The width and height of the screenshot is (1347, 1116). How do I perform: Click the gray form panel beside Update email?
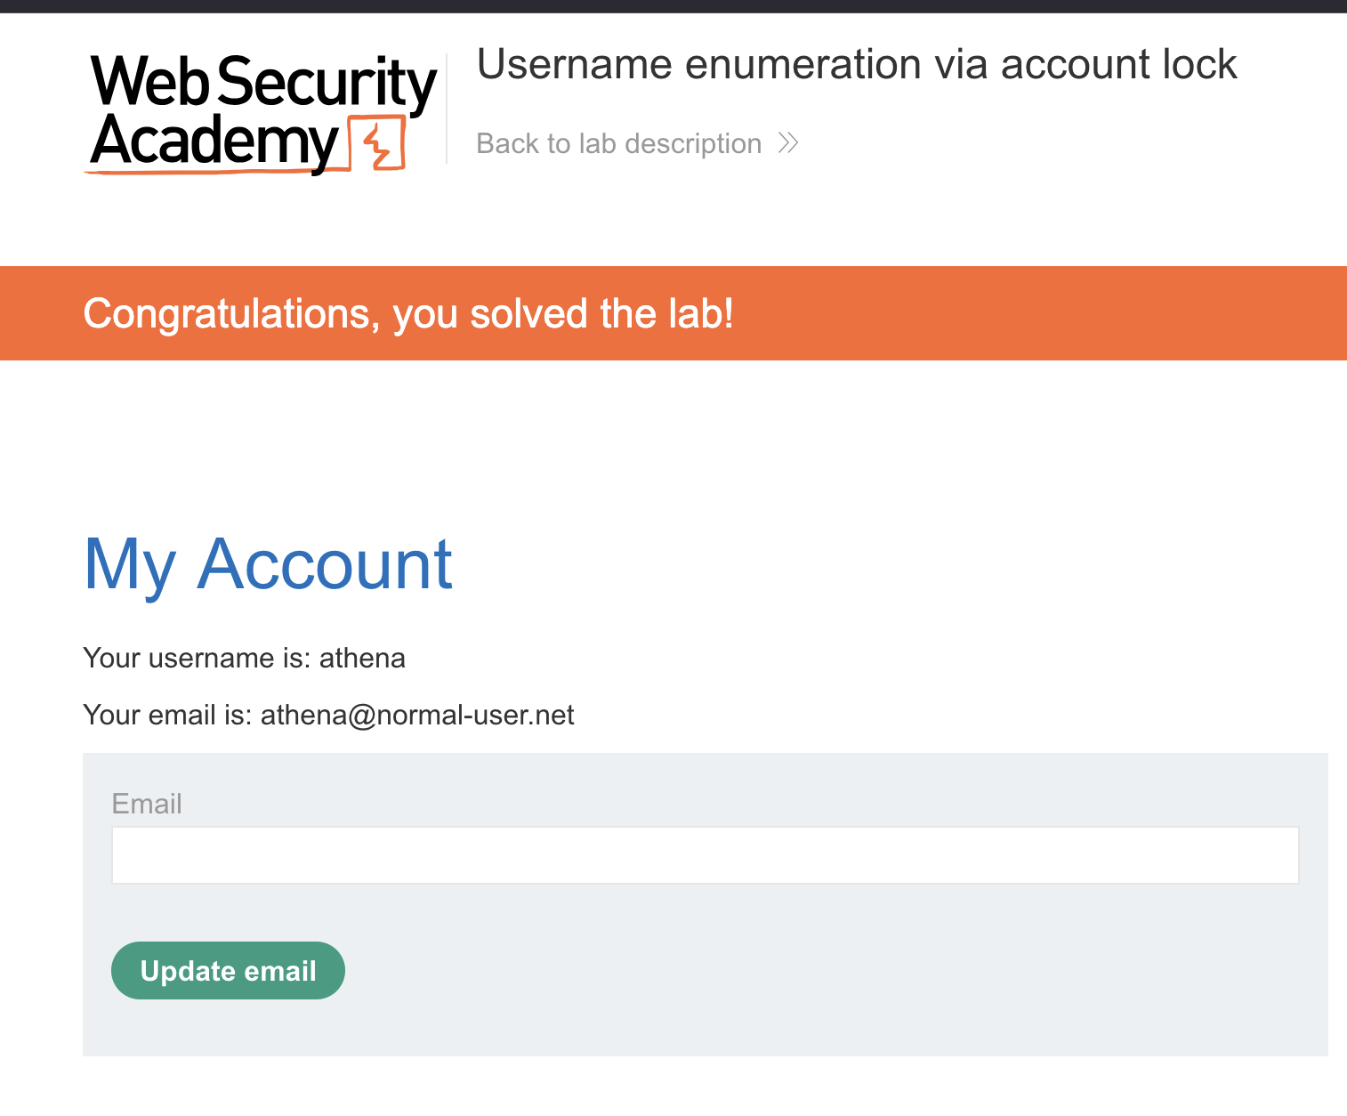(x=801, y=971)
